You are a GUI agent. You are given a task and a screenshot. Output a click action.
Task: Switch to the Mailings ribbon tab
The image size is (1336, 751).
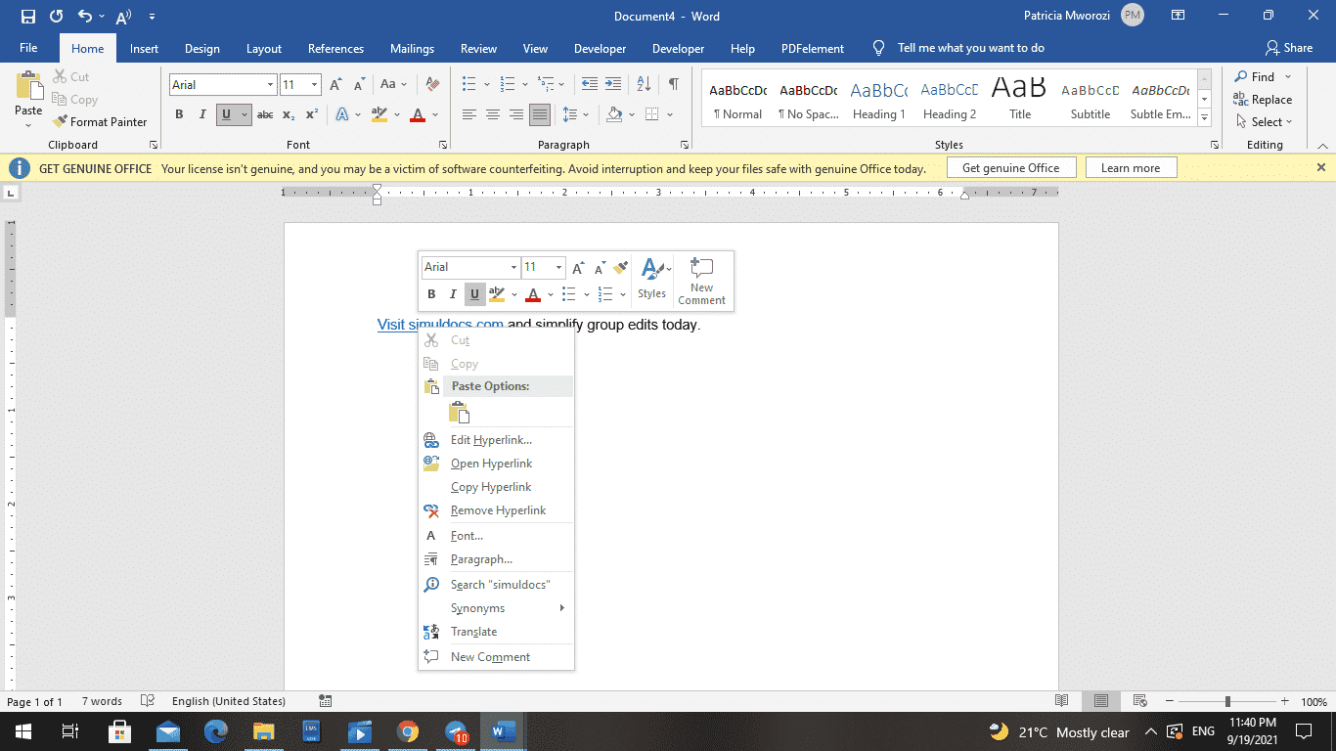[412, 48]
